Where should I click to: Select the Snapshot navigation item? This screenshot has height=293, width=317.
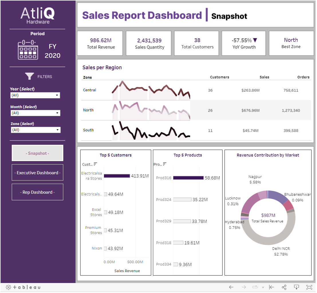coord(37,153)
